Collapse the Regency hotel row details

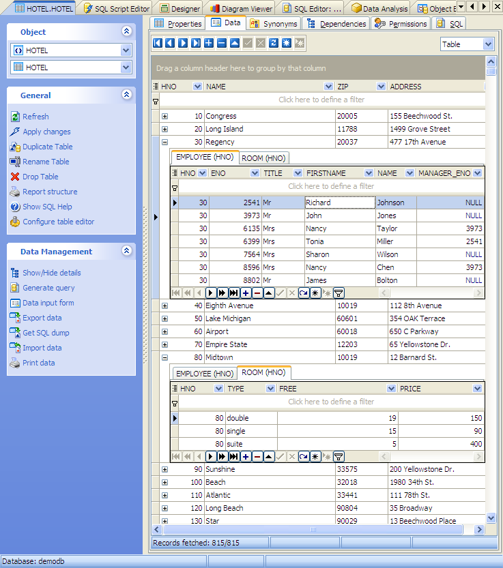click(x=164, y=143)
